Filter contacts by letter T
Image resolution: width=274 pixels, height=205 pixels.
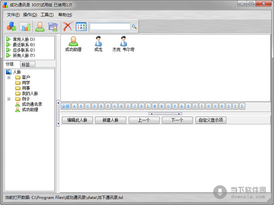202,106
